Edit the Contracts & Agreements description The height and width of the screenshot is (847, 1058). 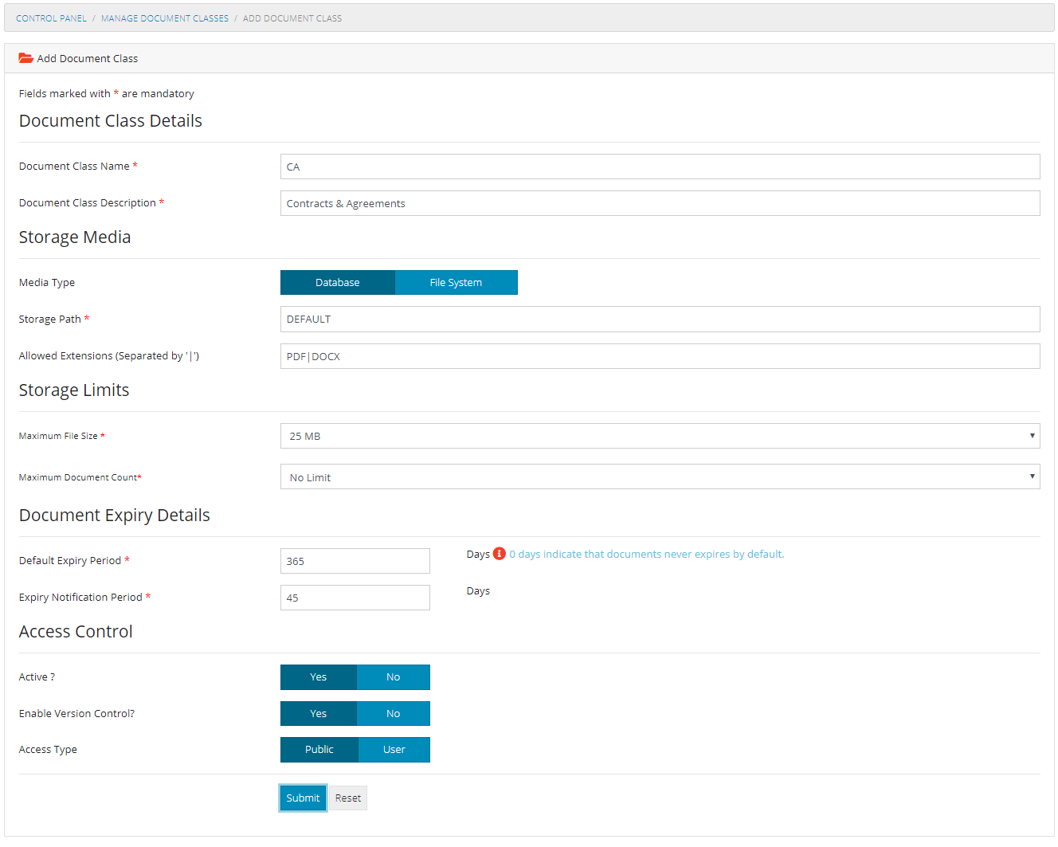pyautogui.click(x=660, y=203)
